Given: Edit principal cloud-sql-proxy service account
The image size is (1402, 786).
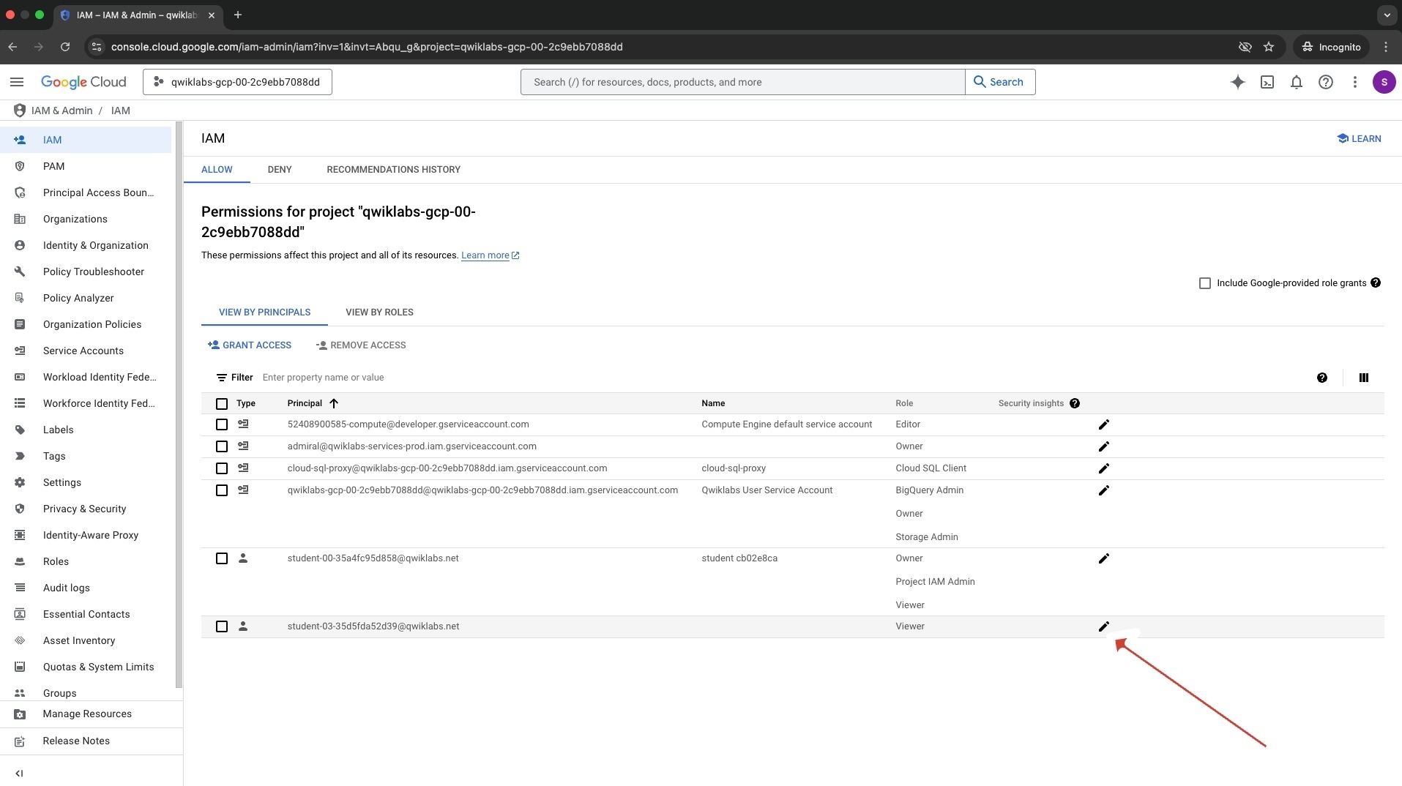Looking at the screenshot, I should [1103, 468].
